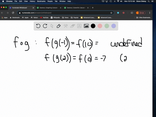Open the Help menu

point(69,1)
